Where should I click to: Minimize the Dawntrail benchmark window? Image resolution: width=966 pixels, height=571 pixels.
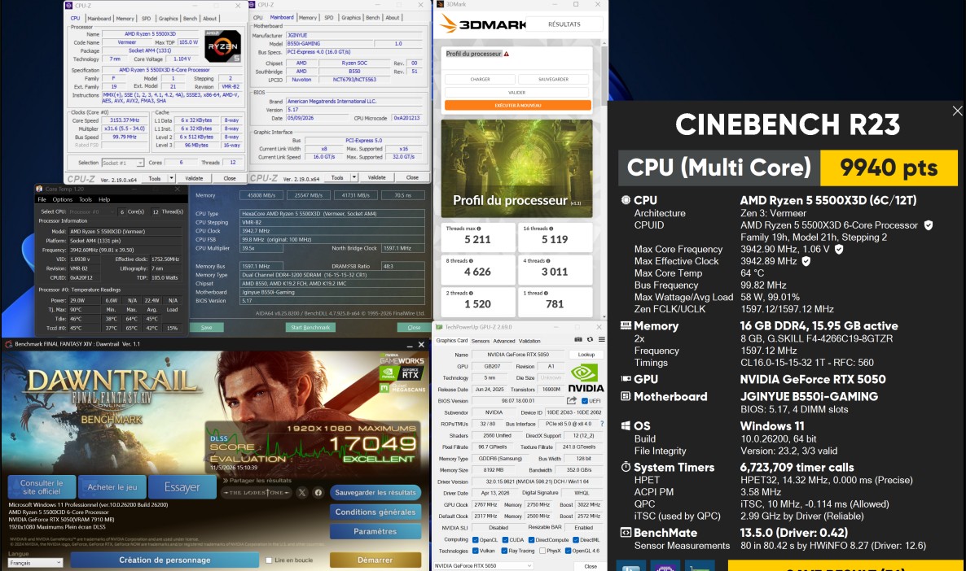(410, 345)
